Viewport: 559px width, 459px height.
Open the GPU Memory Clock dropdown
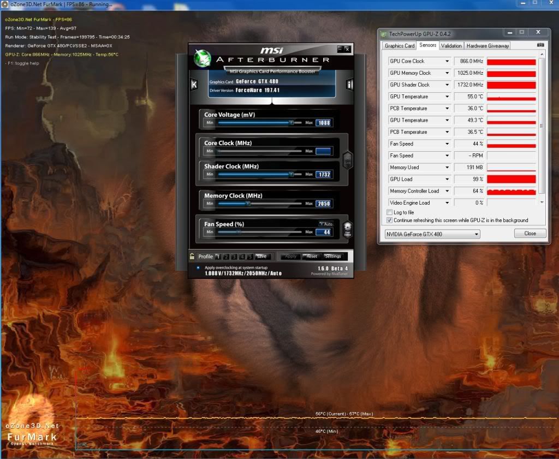pyautogui.click(x=447, y=73)
